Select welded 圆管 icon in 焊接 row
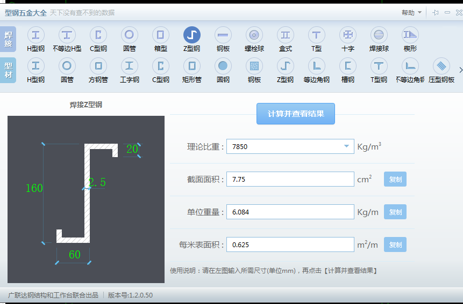 (x=130, y=35)
